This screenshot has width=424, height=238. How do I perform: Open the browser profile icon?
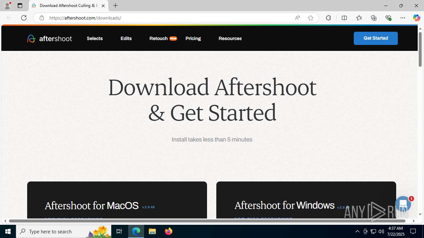click(x=7, y=6)
